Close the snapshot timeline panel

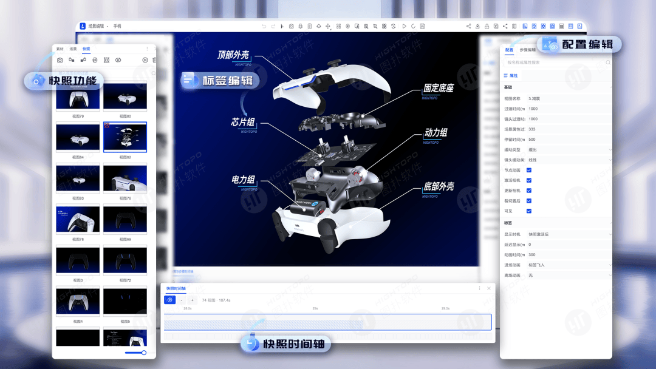pos(488,288)
